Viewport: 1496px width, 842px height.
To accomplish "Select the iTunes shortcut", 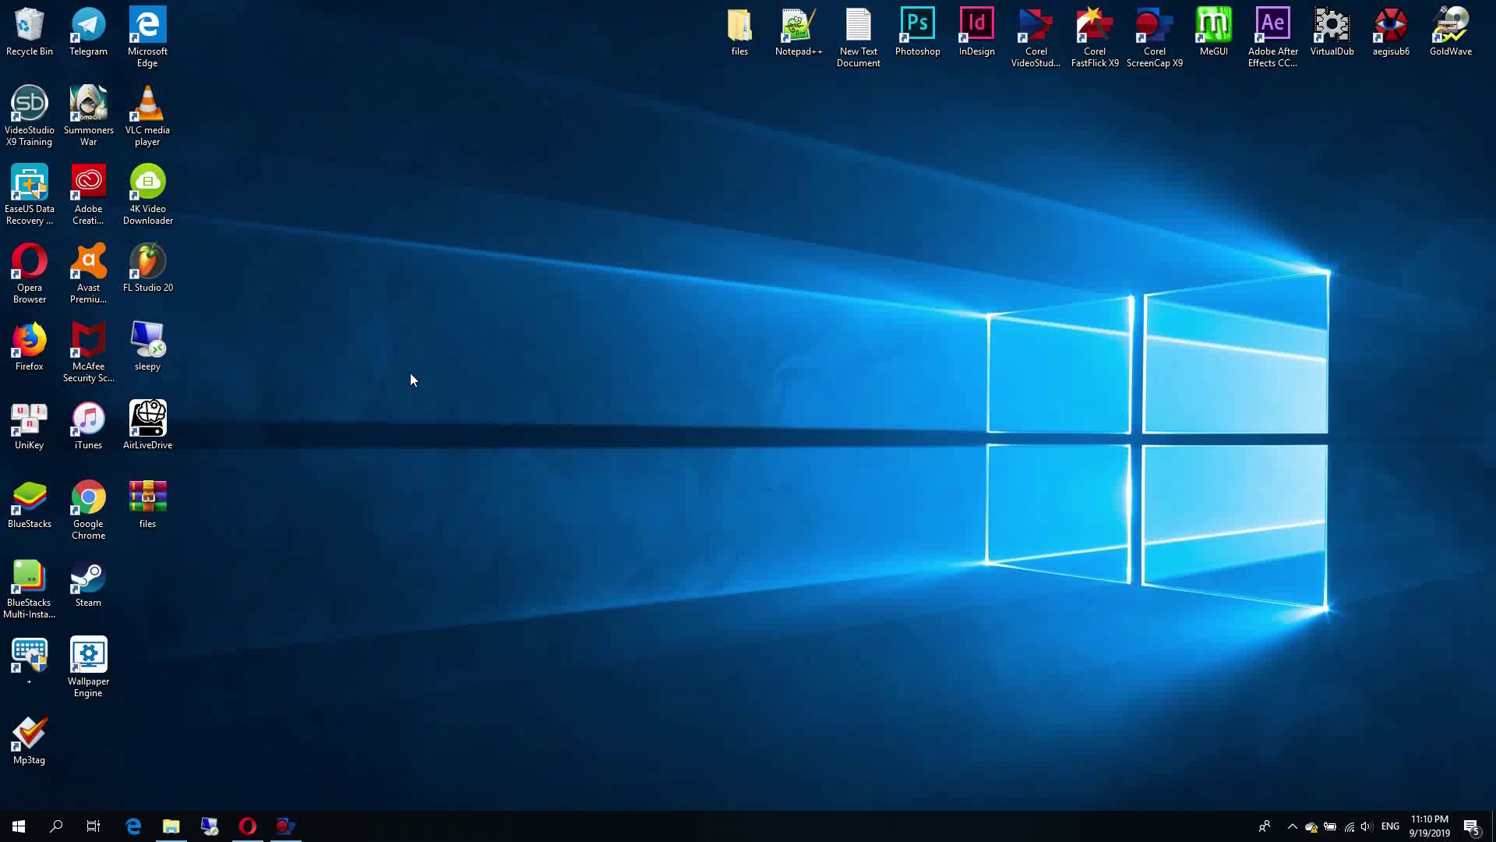I will [88, 425].
